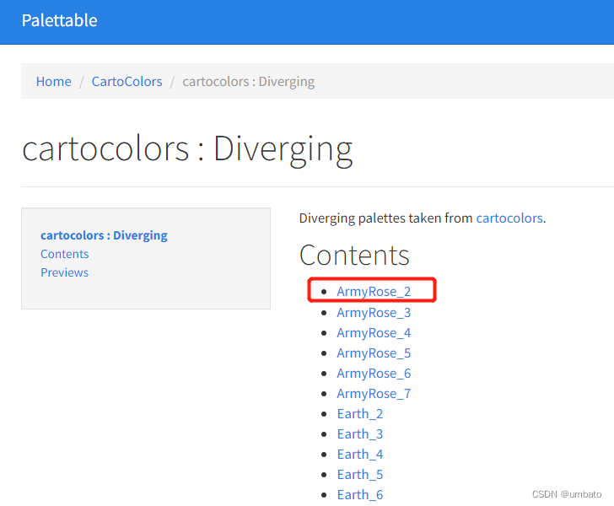Open the Earth_3 palette link
This screenshot has height=506, width=614.
(x=360, y=434)
